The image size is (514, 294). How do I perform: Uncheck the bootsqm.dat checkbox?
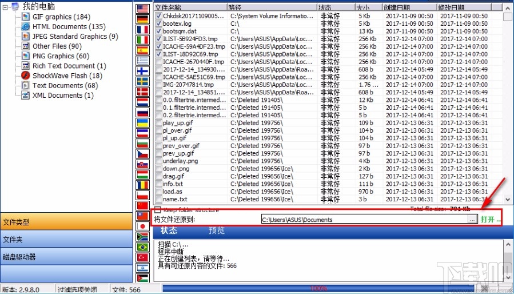click(x=158, y=31)
